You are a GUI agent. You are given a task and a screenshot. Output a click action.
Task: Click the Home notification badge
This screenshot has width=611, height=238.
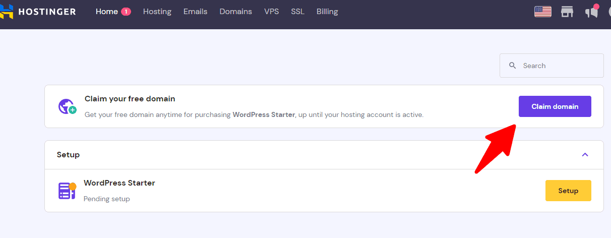pos(126,11)
